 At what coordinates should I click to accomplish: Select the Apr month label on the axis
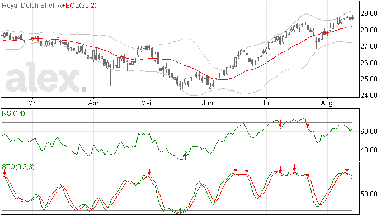pyautogui.click(x=93, y=103)
